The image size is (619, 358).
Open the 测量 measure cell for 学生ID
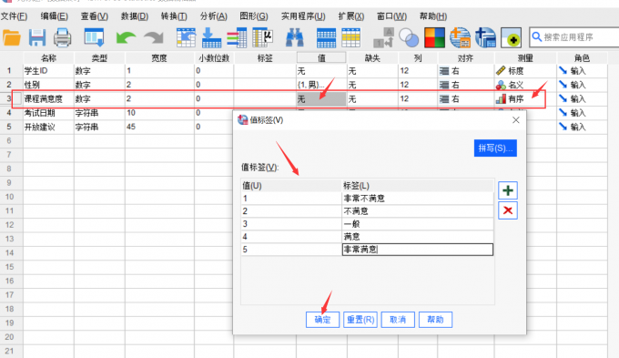click(x=525, y=71)
